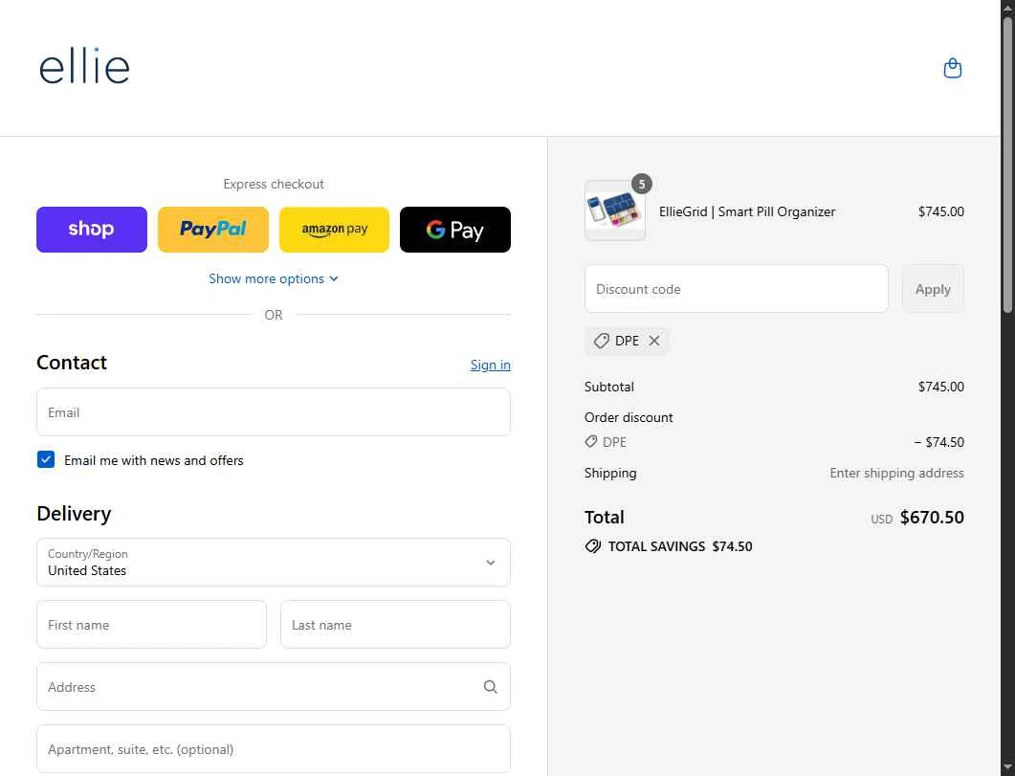This screenshot has width=1015, height=776.
Task: Click the Total amount $670.50
Action: coord(932,517)
